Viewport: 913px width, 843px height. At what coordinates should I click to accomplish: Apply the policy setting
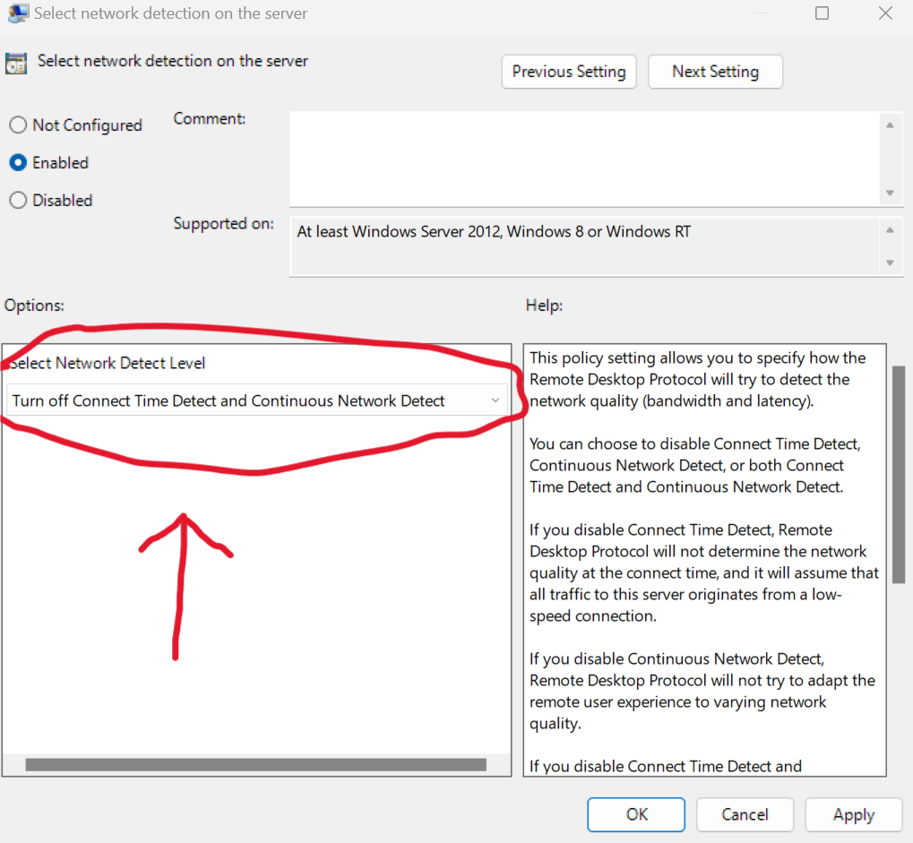click(853, 814)
